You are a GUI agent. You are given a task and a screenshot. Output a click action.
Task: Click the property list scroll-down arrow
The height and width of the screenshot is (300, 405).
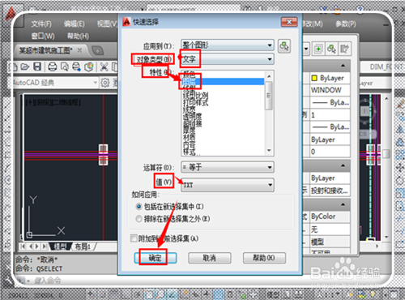(x=269, y=151)
